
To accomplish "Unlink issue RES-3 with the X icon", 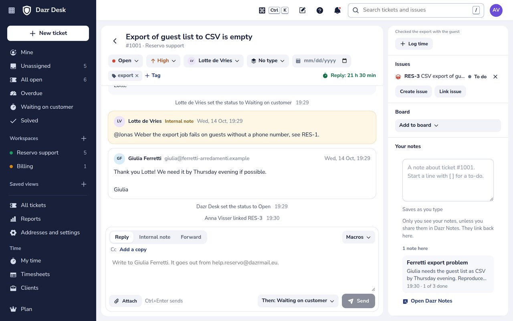I will 495,77.
